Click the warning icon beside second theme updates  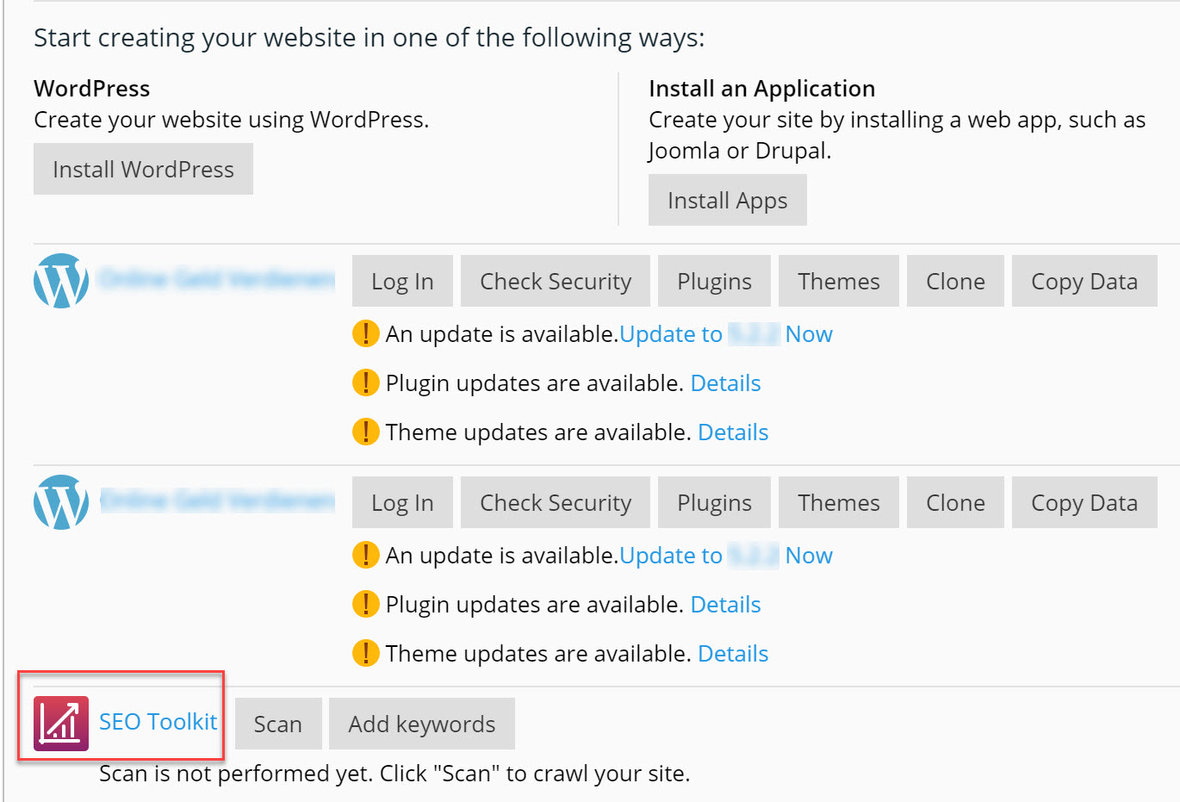coord(365,653)
